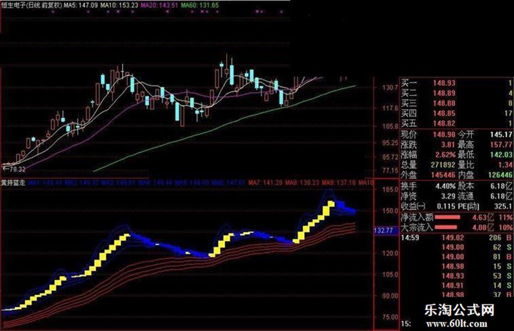
Task: Click the 内盘 value 126446
Action: [x=500, y=175]
